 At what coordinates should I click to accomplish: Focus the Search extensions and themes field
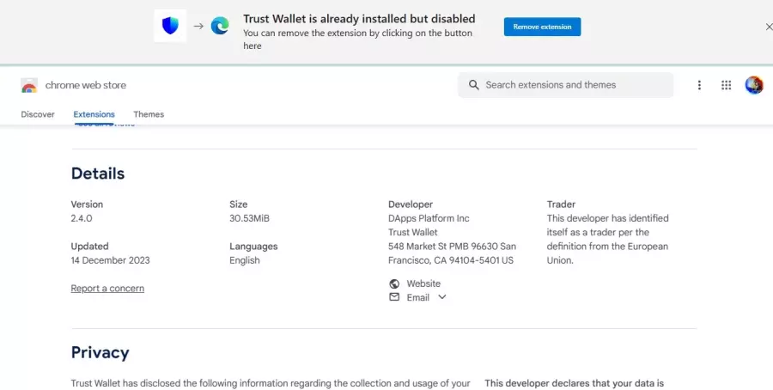[565, 85]
